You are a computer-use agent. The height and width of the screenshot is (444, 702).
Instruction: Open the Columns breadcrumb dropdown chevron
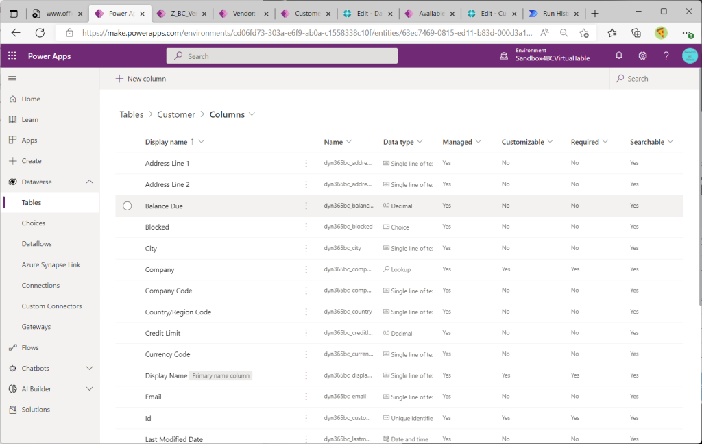252,114
